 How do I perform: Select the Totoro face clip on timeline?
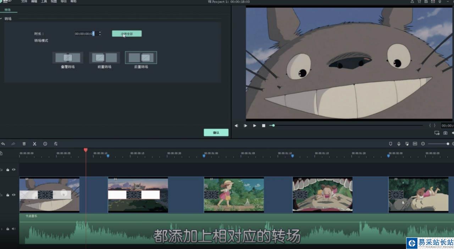[49, 195]
